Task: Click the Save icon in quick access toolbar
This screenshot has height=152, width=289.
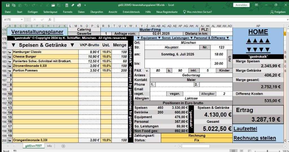Action: coord(8,5)
